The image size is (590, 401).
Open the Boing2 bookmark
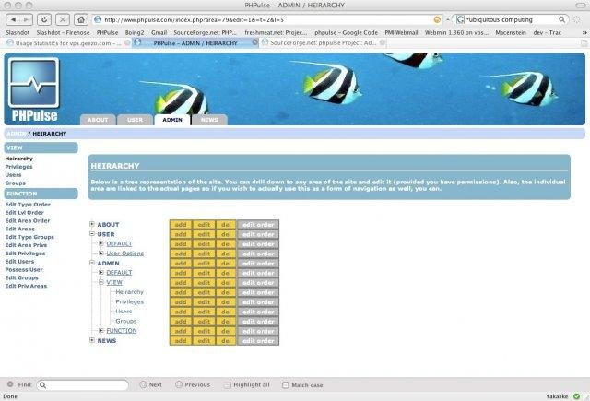pos(135,33)
